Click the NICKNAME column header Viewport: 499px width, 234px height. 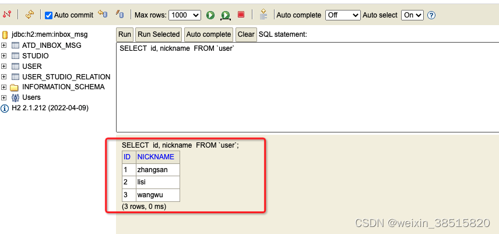click(158, 157)
